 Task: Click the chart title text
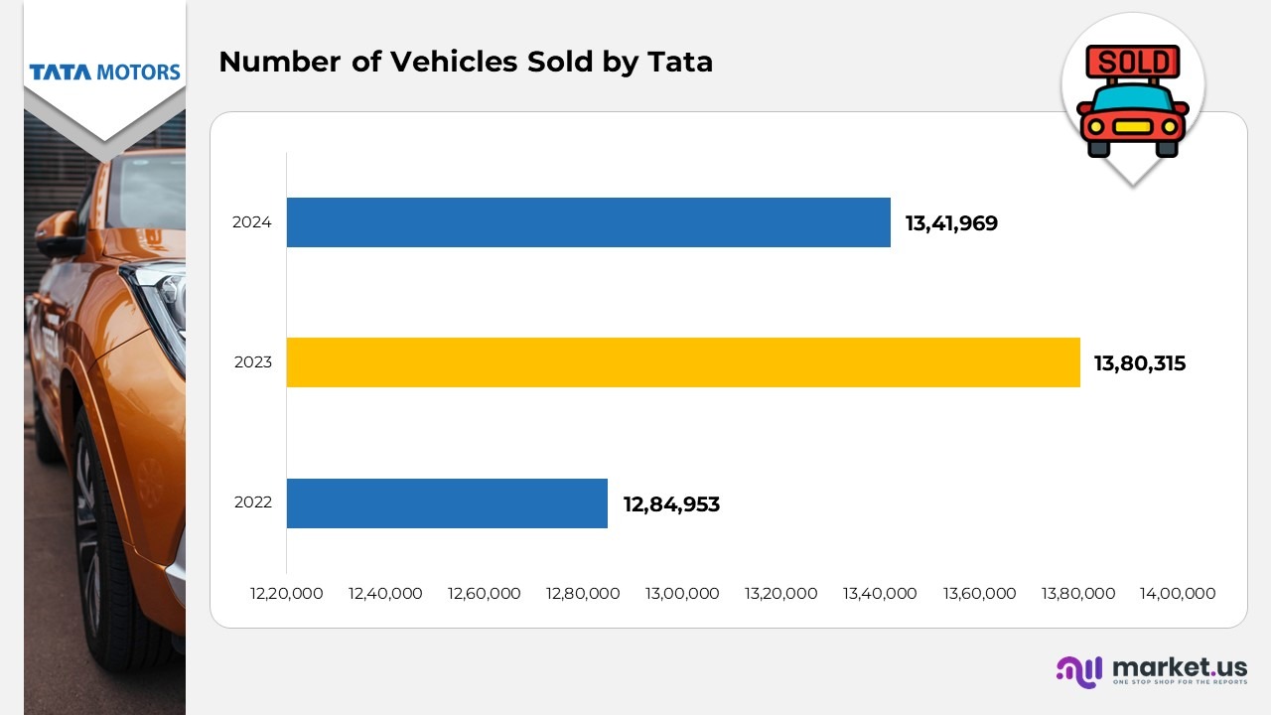click(x=466, y=62)
